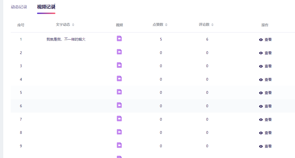This screenshot has height=158, width=295.
Task: Click the 查看 link in row 9
Action: (x=268, y=146)
